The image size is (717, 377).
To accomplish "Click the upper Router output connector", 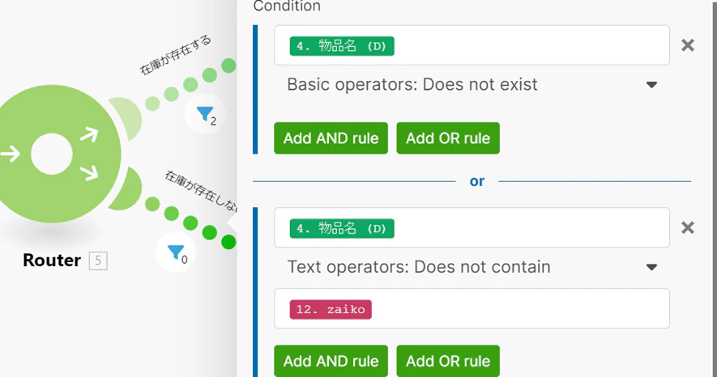I will [x=126, y=118].
